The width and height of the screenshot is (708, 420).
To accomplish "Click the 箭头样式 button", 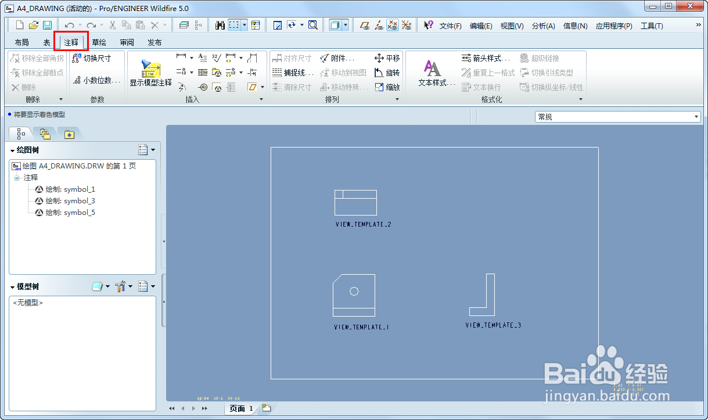I will click(486, 58).
